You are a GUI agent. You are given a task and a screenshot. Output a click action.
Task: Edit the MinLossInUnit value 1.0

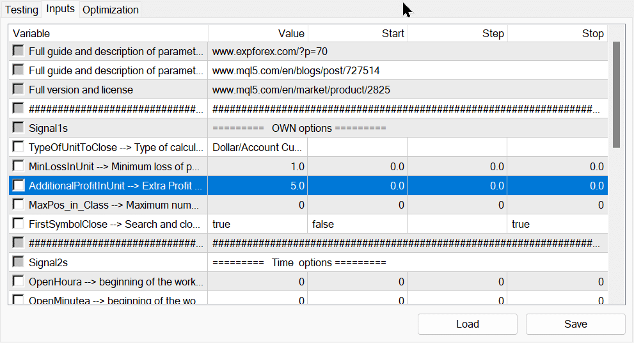click(x=257, y=166)
